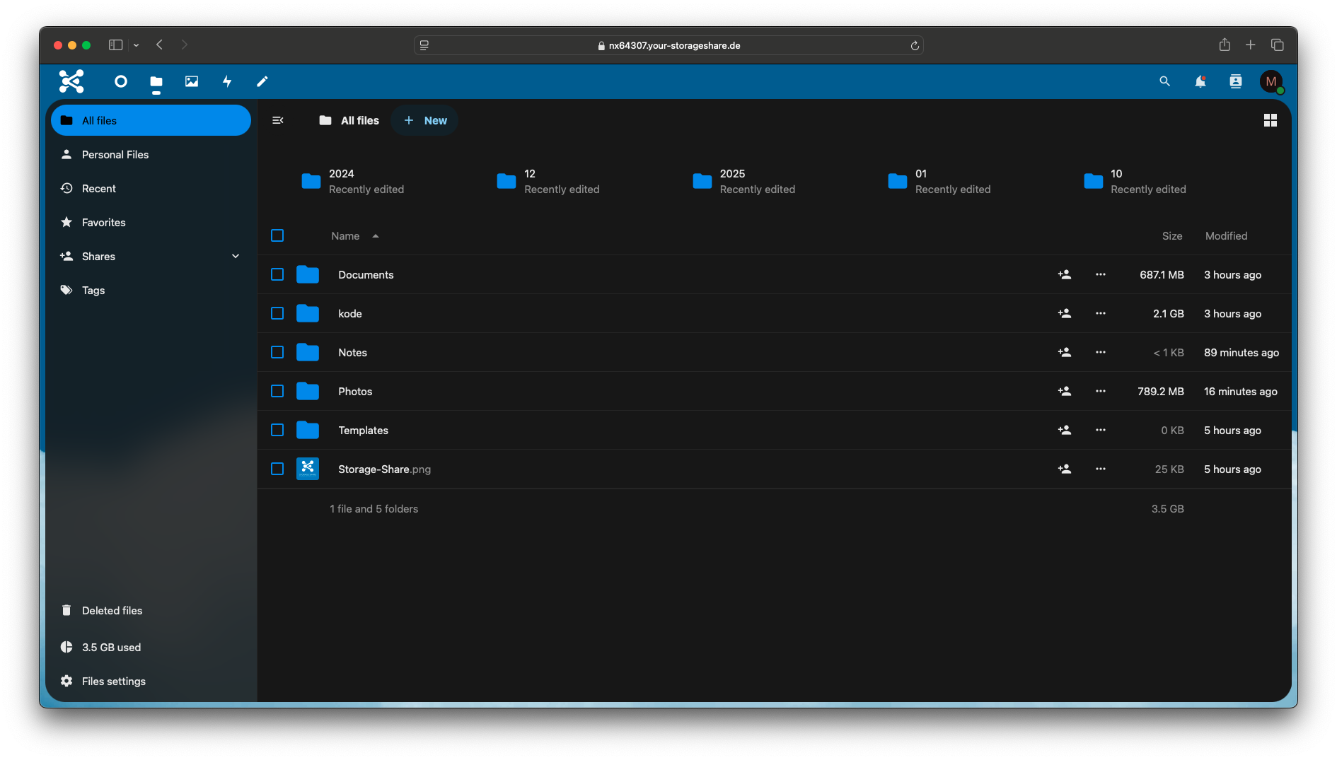
Task: Open 3.5 GB used storage info
Action: [151, 647]
